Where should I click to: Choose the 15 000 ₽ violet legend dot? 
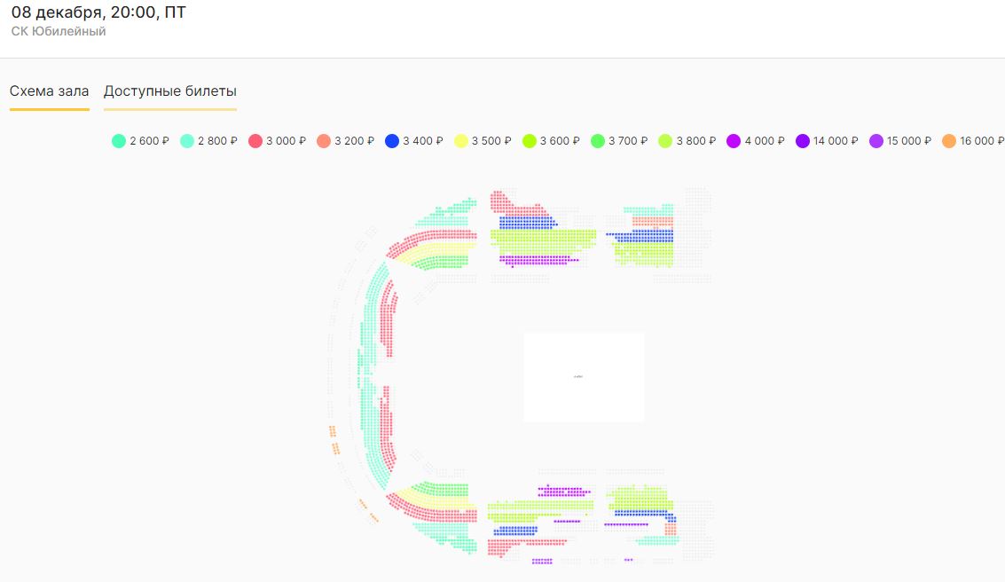[x=876, y=141]
